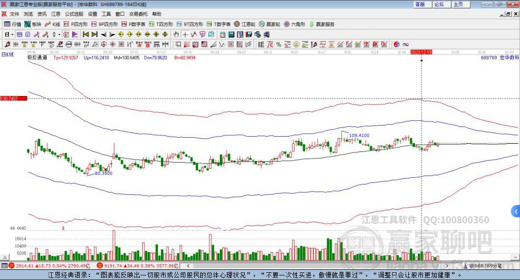This screenshot has height=280, width=520.
Task: Open the 9T四方形 tool
Action: pos(190,24)
